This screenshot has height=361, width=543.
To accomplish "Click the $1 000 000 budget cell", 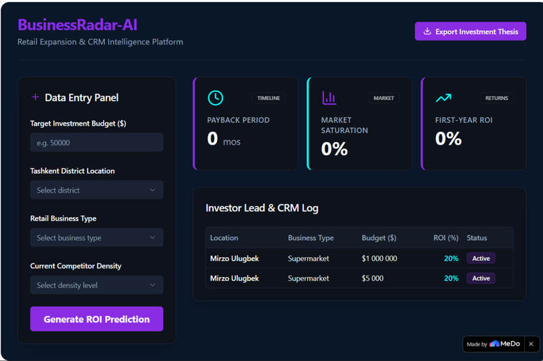I will pos(379,258).
